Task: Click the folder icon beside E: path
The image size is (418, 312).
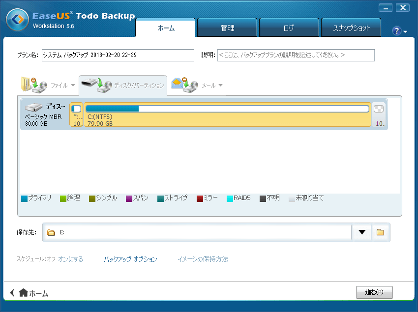Action: pos(51,232)
